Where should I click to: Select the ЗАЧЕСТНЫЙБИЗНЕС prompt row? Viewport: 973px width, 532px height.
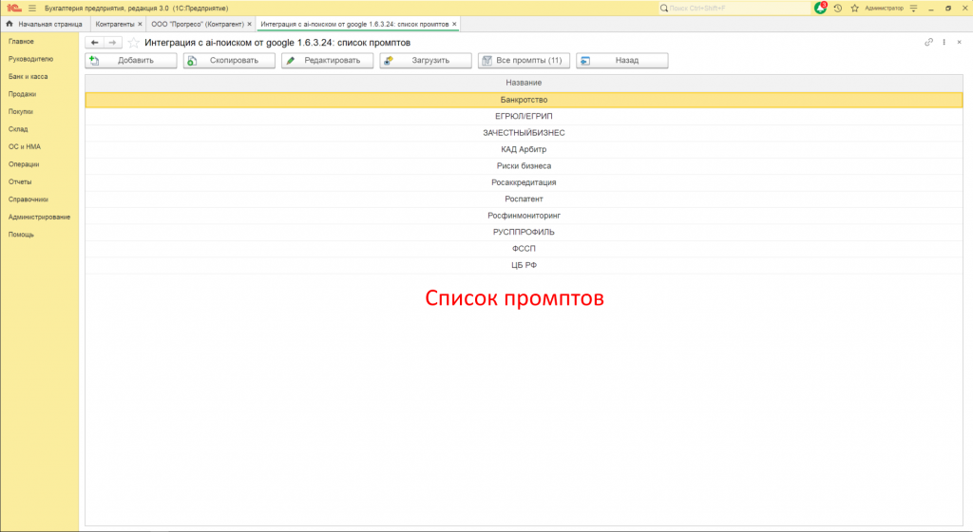click(524, 133)
